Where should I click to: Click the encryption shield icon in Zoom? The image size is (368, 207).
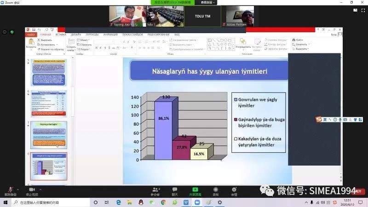tap(12, 32)
